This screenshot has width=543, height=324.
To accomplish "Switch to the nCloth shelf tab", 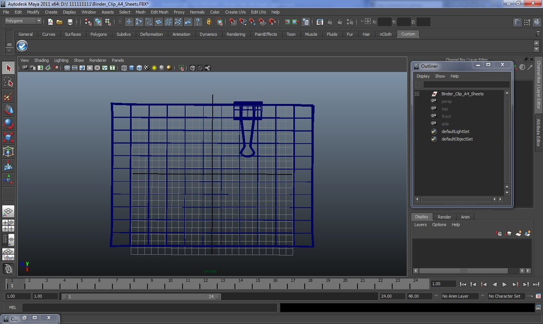I will (x=385, y=34).
